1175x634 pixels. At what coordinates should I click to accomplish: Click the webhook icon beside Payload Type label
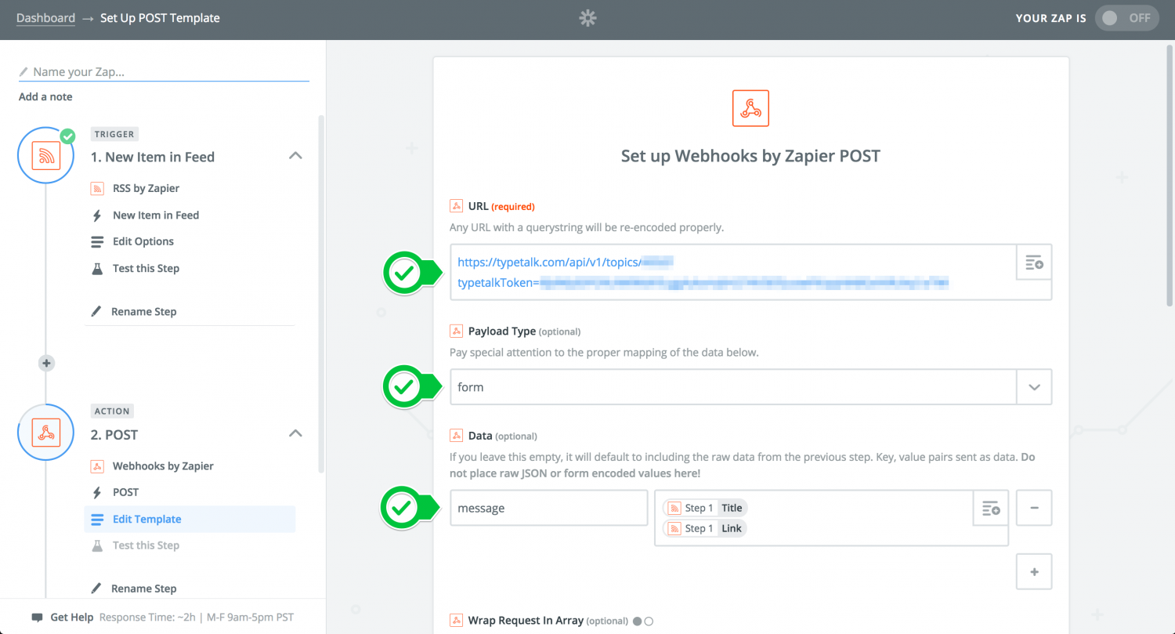click(456, 331)
